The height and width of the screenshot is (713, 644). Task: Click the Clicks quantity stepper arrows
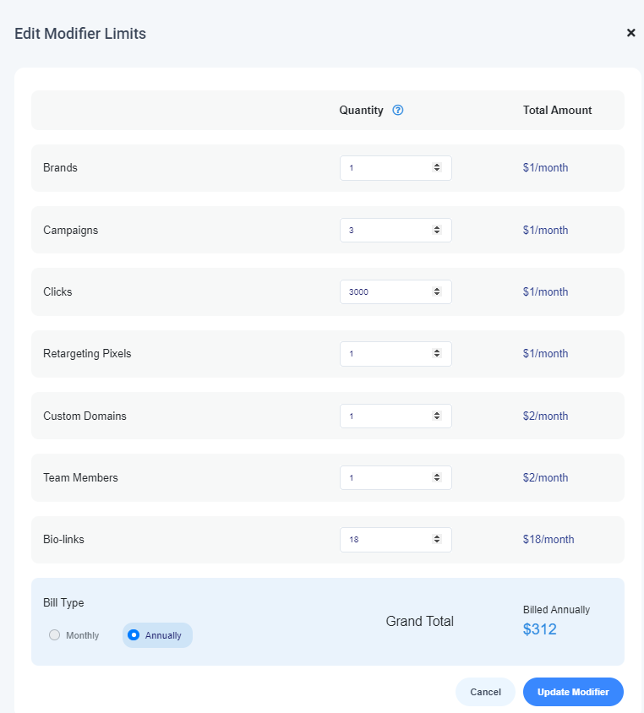pos(437,291)
